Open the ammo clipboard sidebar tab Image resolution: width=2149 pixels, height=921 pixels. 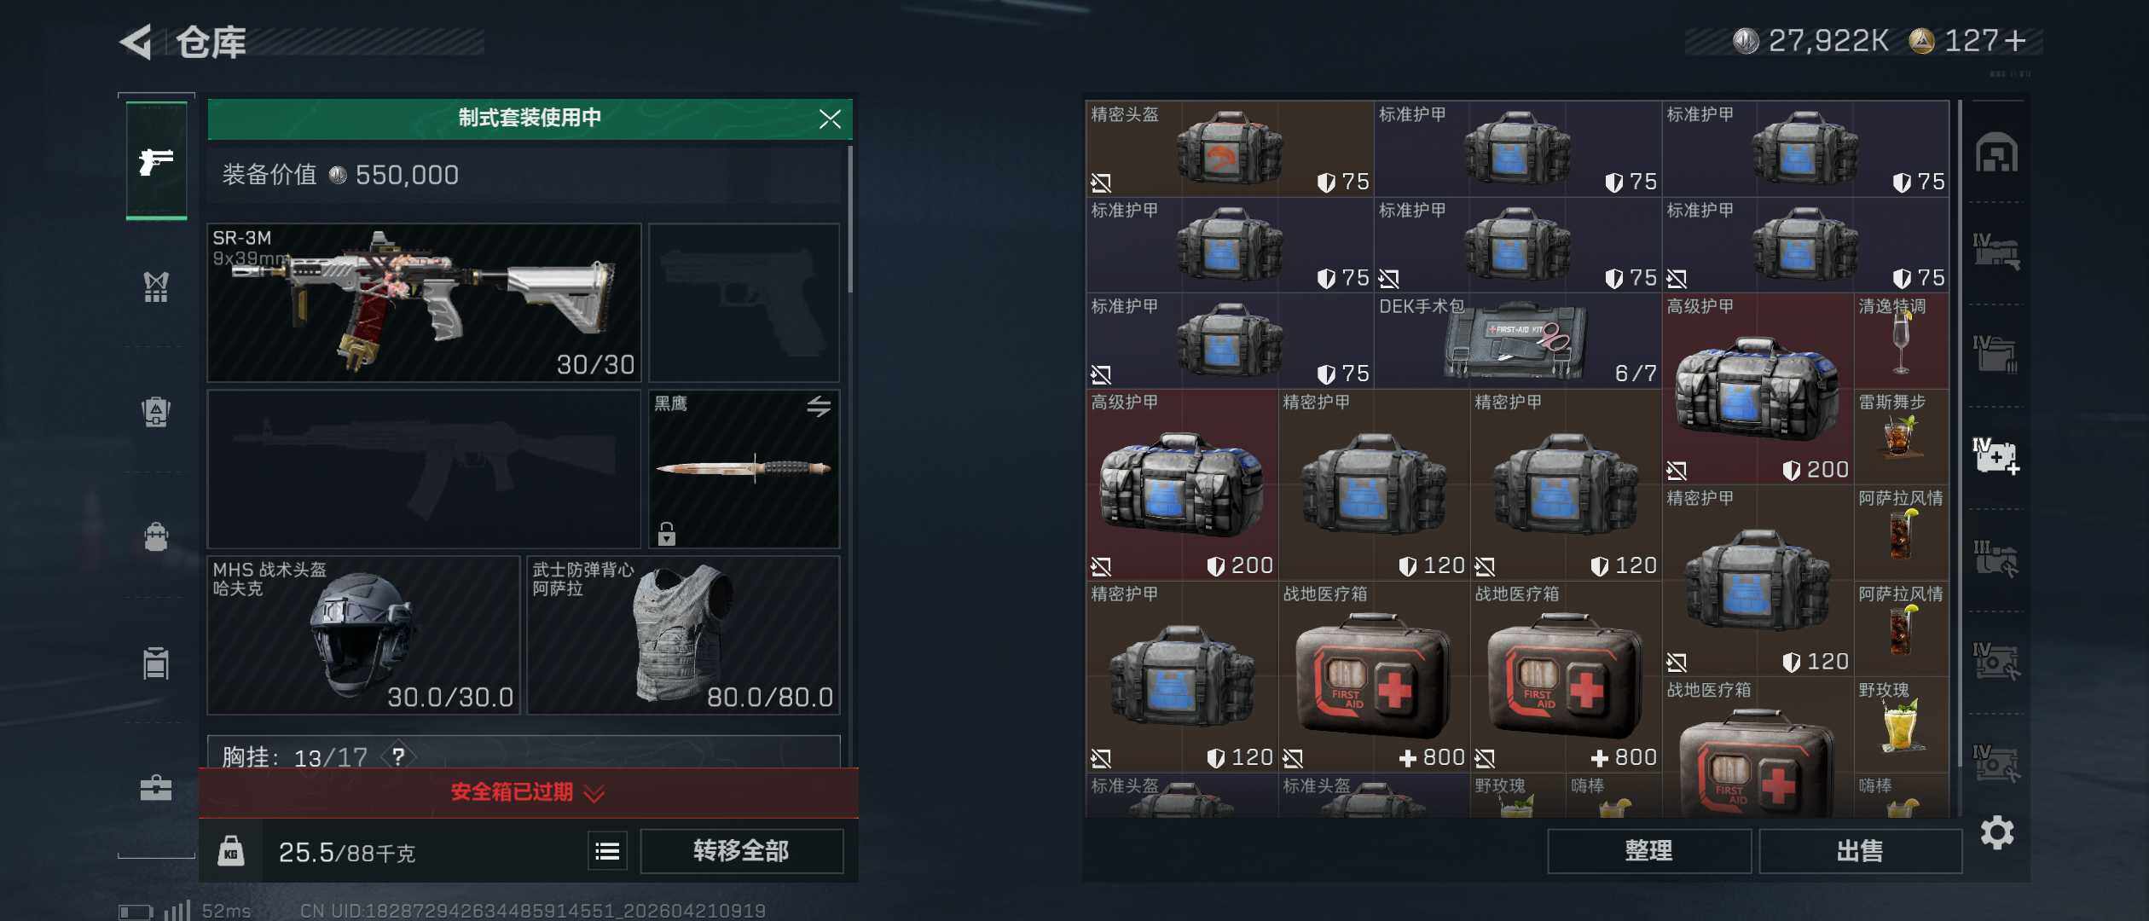156,663
